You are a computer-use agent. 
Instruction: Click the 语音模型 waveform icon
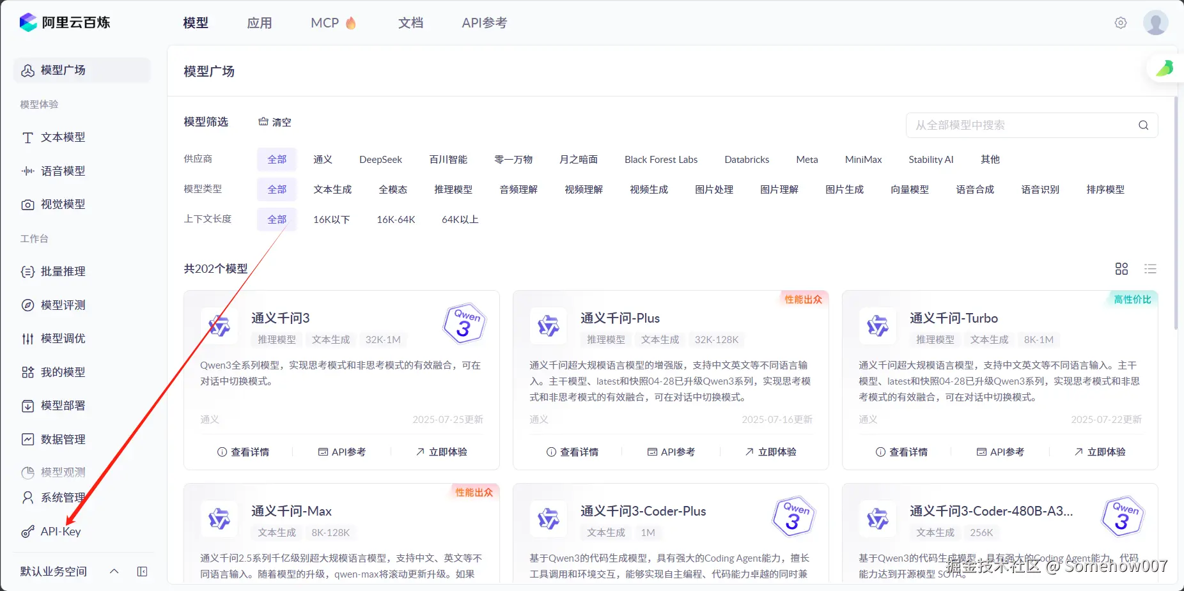[x=27, y=171]
